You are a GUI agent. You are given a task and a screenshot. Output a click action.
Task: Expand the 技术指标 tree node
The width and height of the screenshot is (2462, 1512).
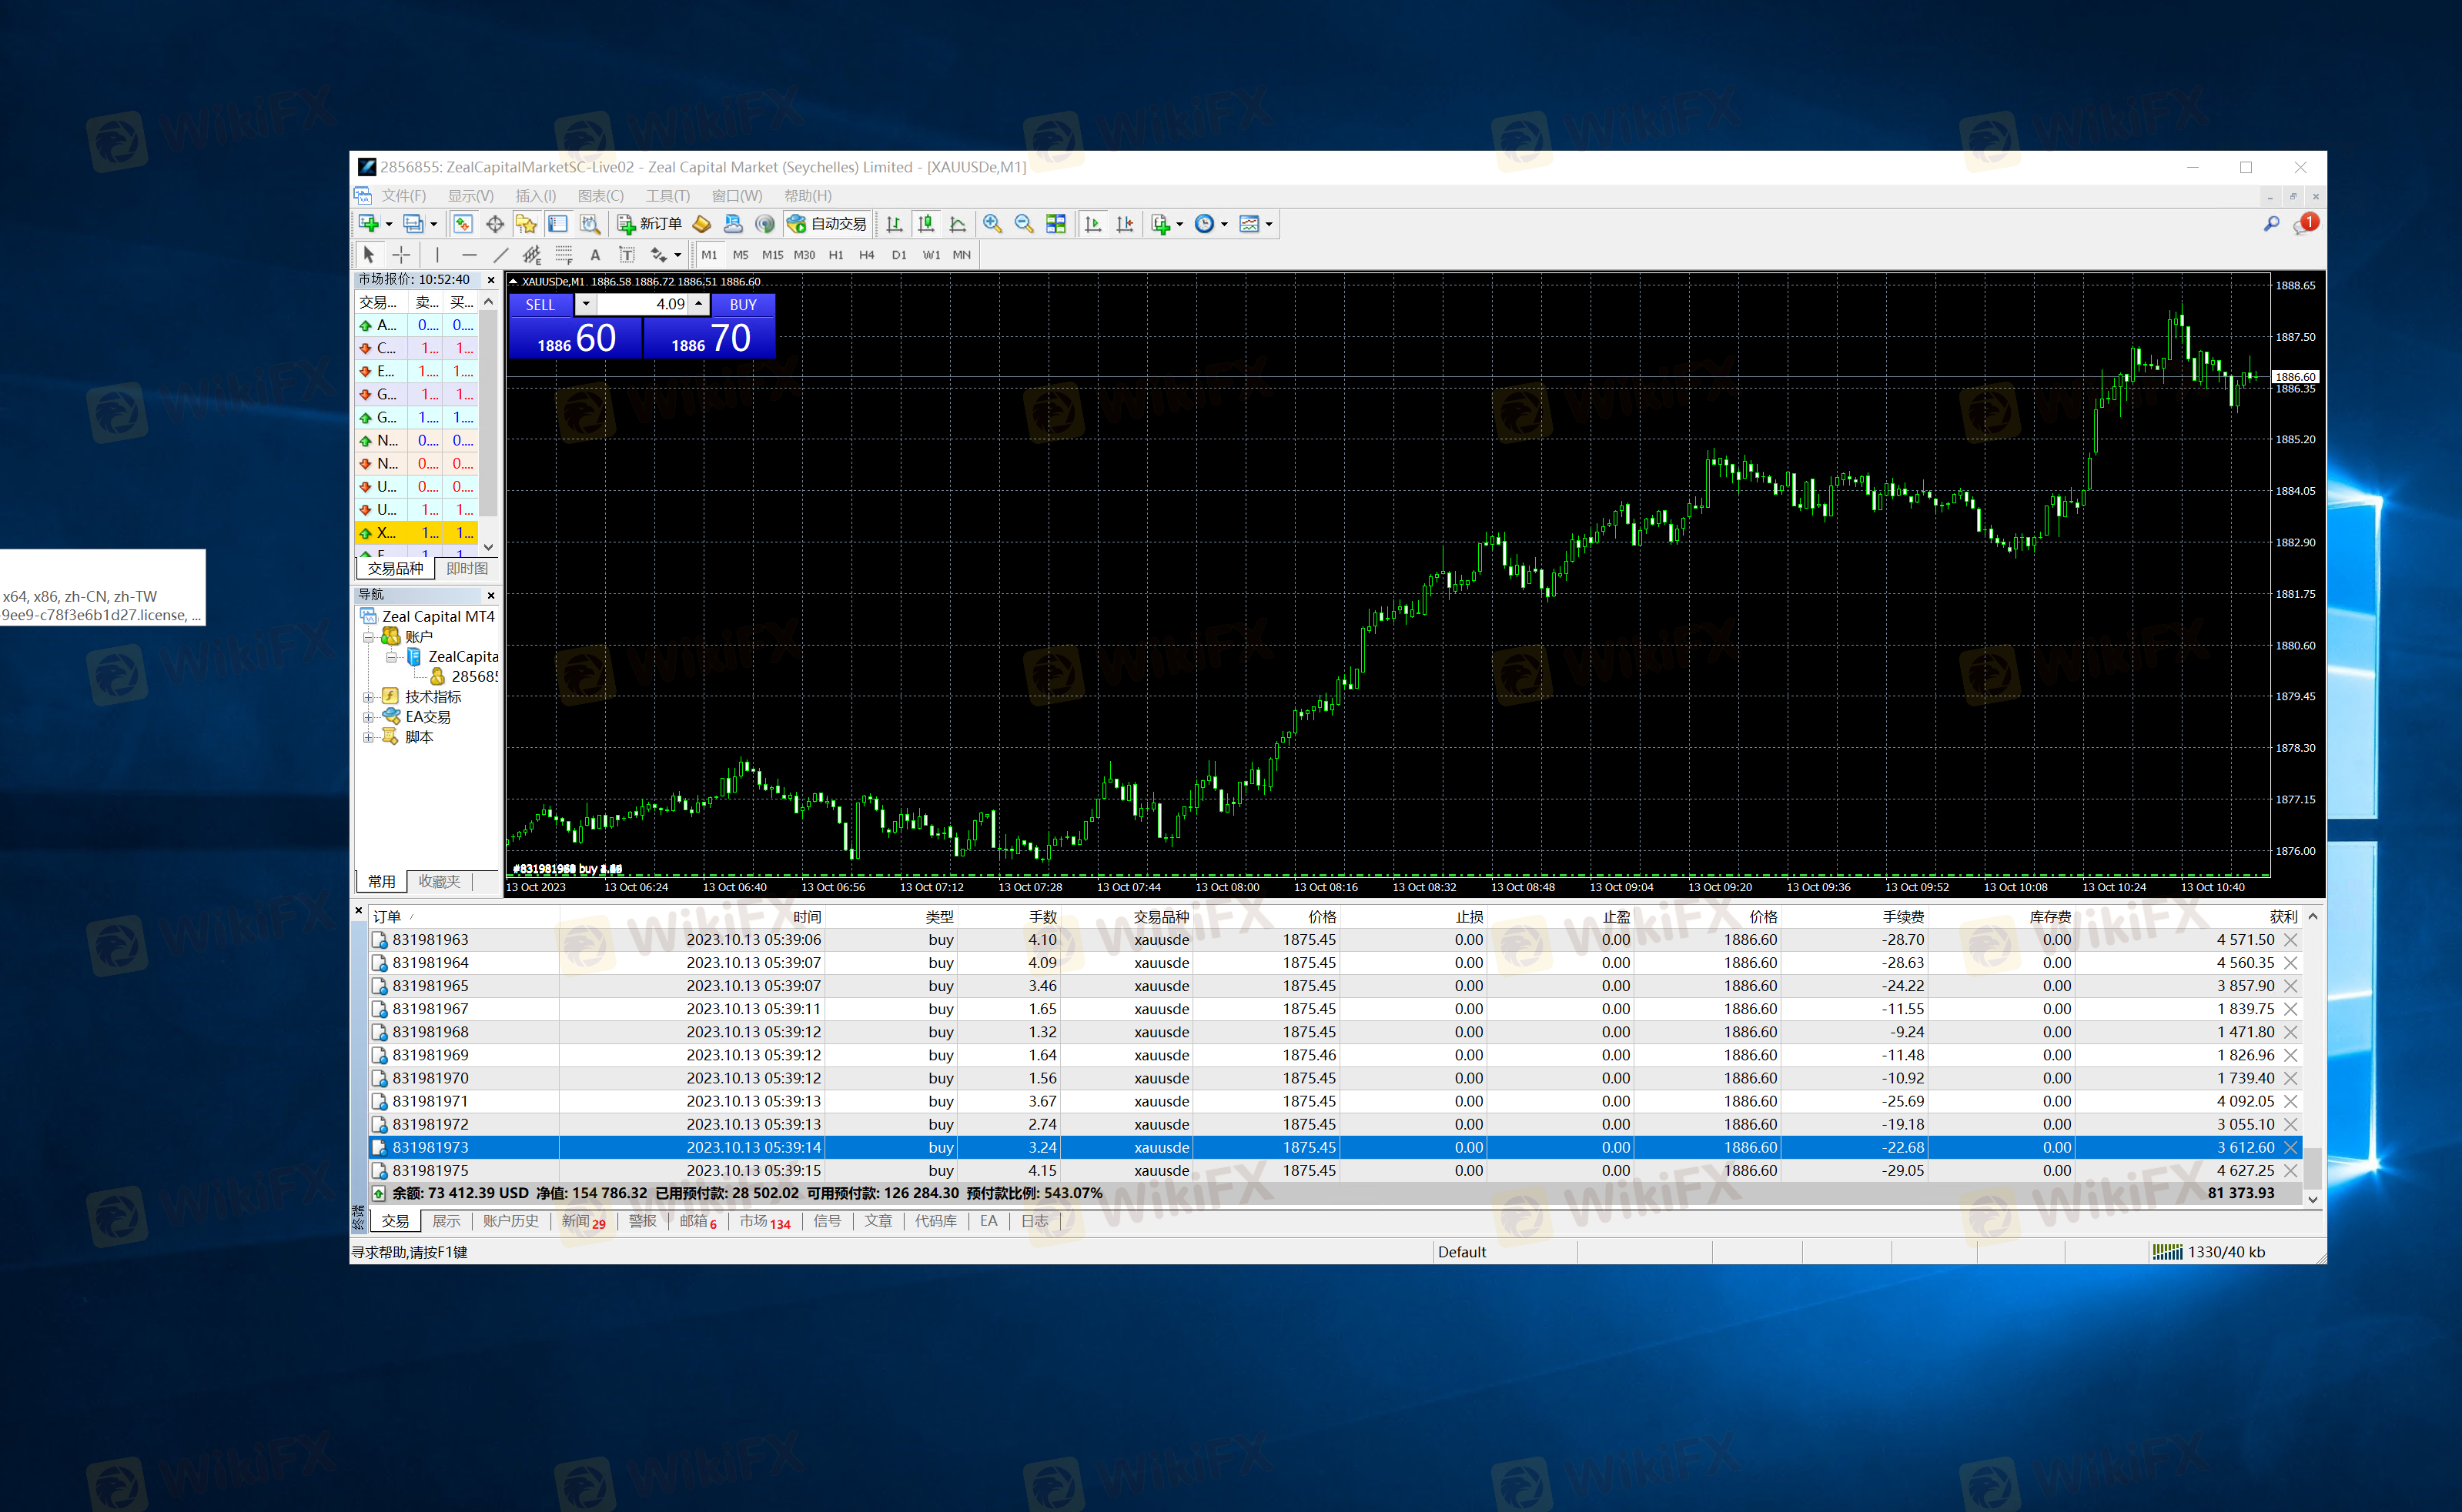click(x=368, y=697)
